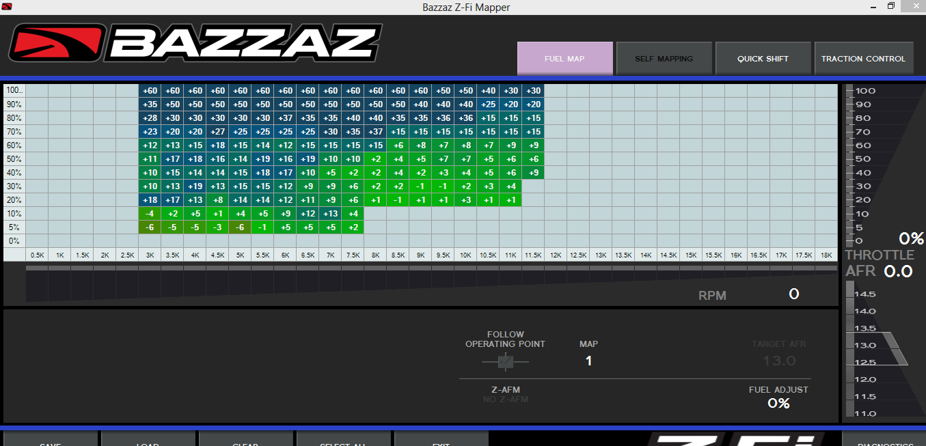
Task: Click the Bazzaz logo banner
Action: [x=195, y=43]
